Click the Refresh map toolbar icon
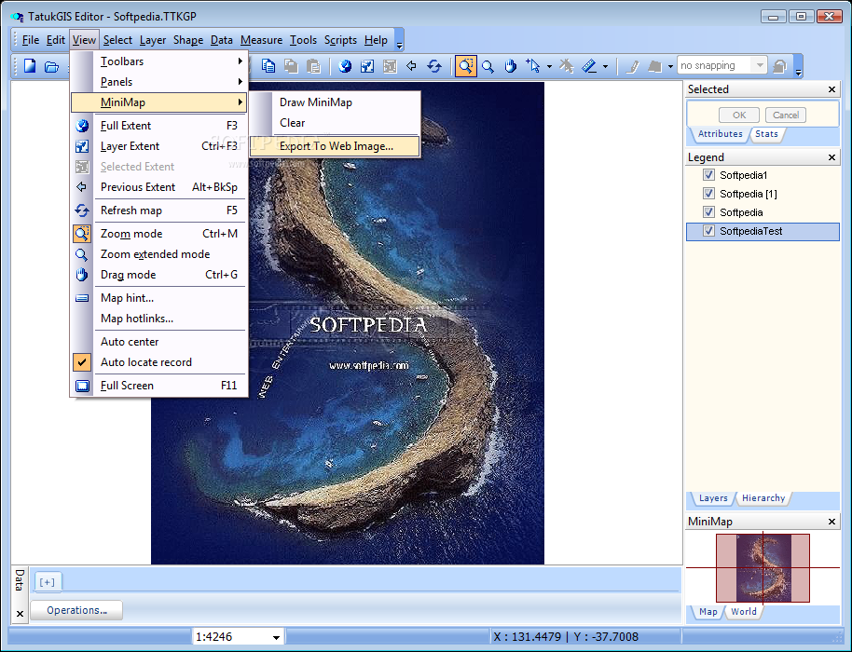 [434, 66]
